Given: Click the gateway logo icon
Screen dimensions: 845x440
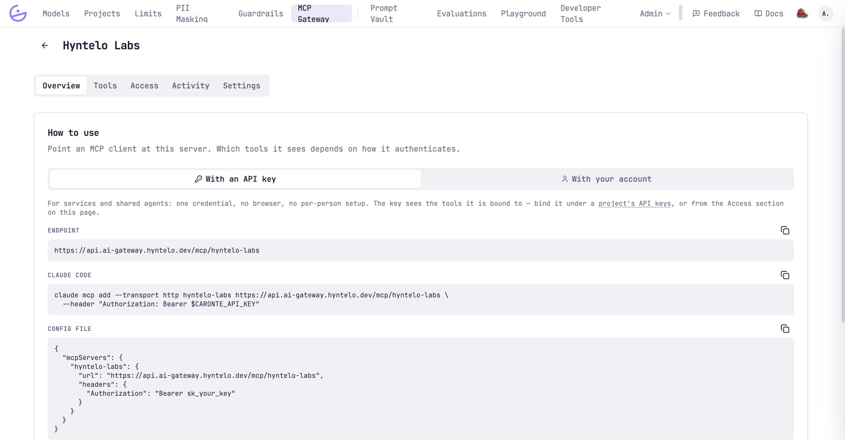Looking at the screenshot, I should [18, 13].
